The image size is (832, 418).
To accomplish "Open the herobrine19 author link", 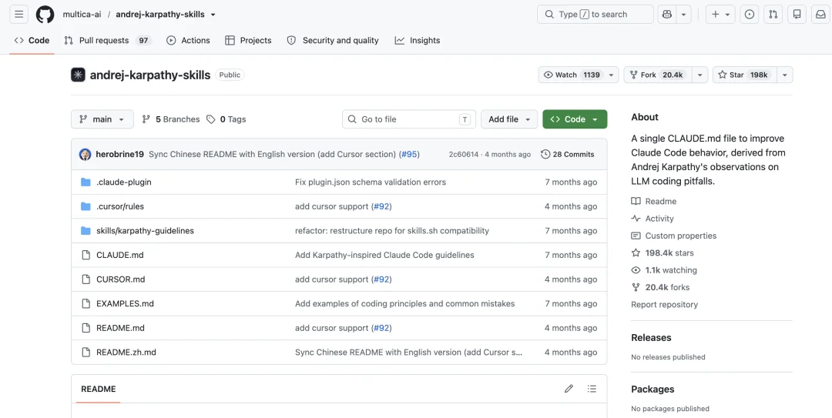I will click(120, 155).
